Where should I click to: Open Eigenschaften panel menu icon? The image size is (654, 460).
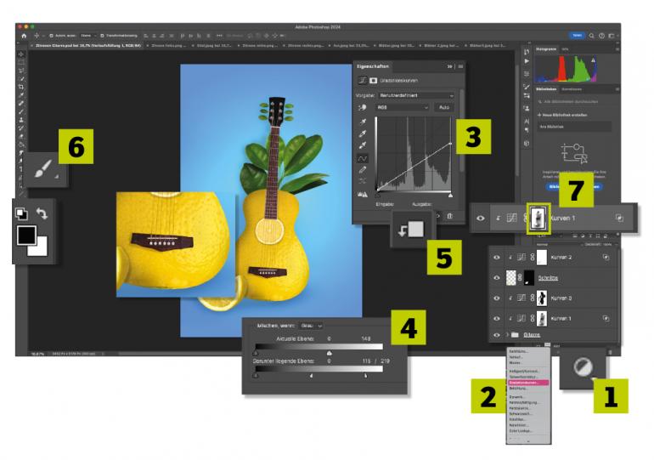coord(460,66)
